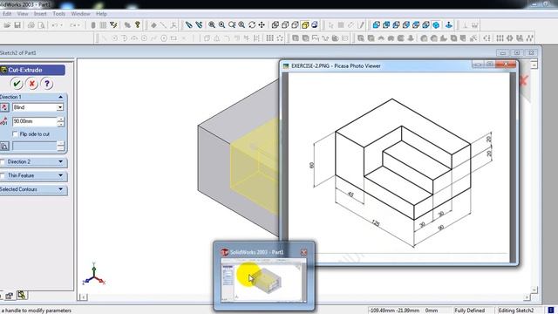Enable the Thin Feature checkbox
This screenshot has height=314, width=558.
point(2,175)
